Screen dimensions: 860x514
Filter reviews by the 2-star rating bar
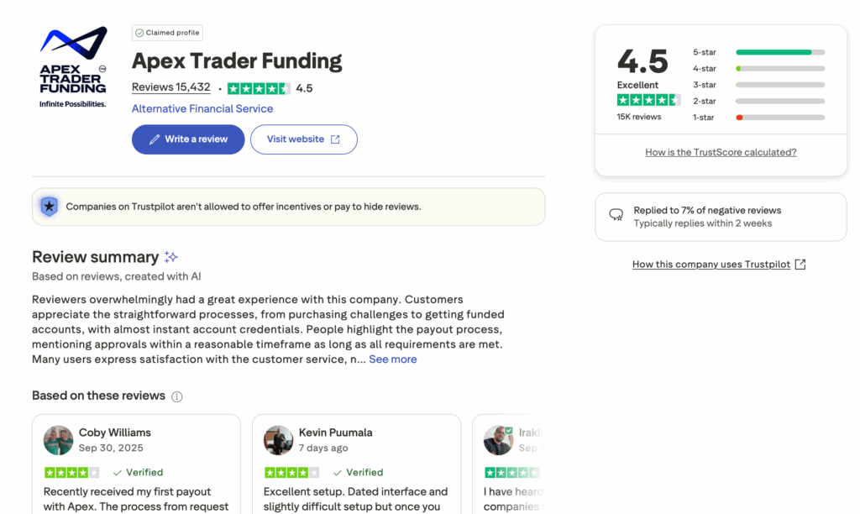(779, 101)
